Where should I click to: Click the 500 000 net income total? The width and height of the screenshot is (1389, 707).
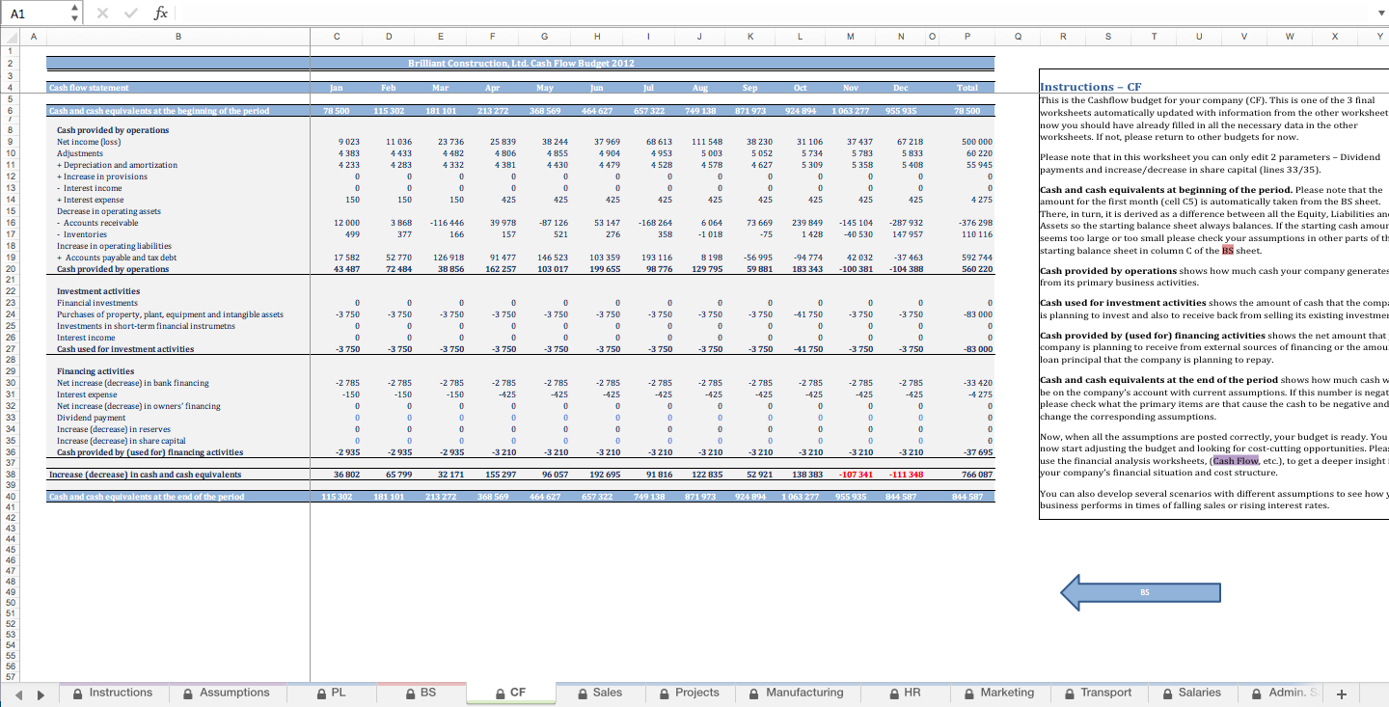pos(977,142)
